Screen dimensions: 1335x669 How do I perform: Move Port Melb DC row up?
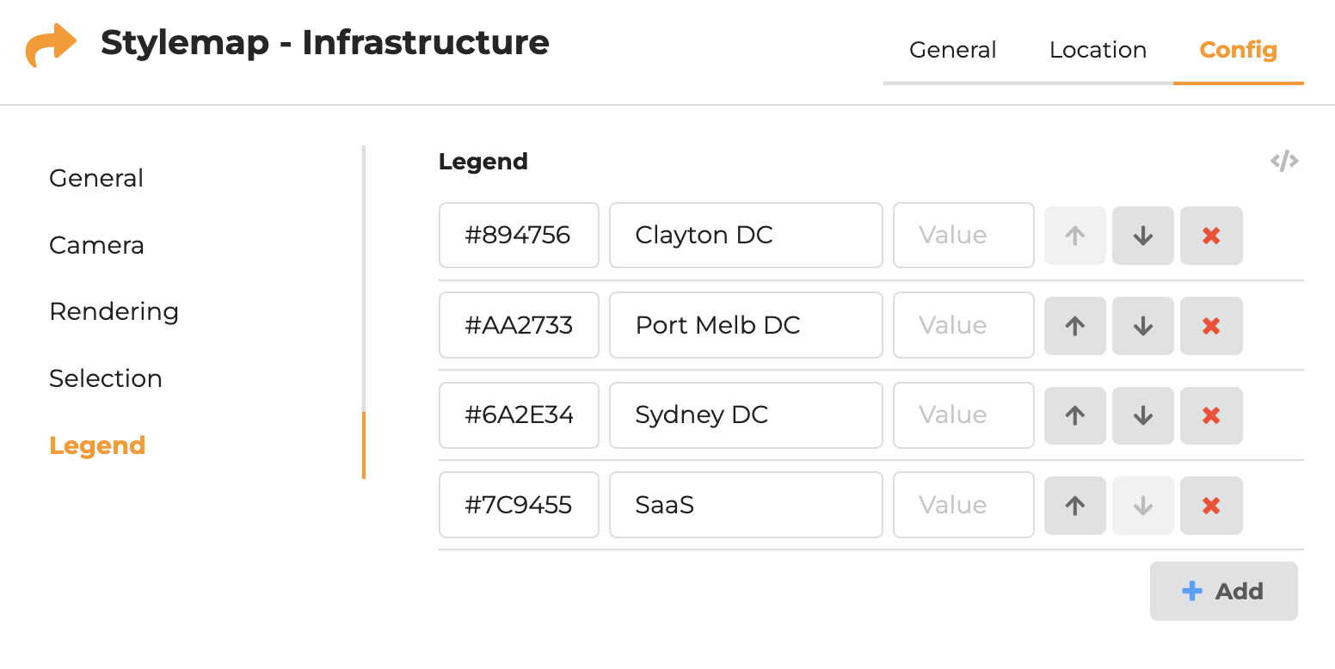coord(1074,326)
